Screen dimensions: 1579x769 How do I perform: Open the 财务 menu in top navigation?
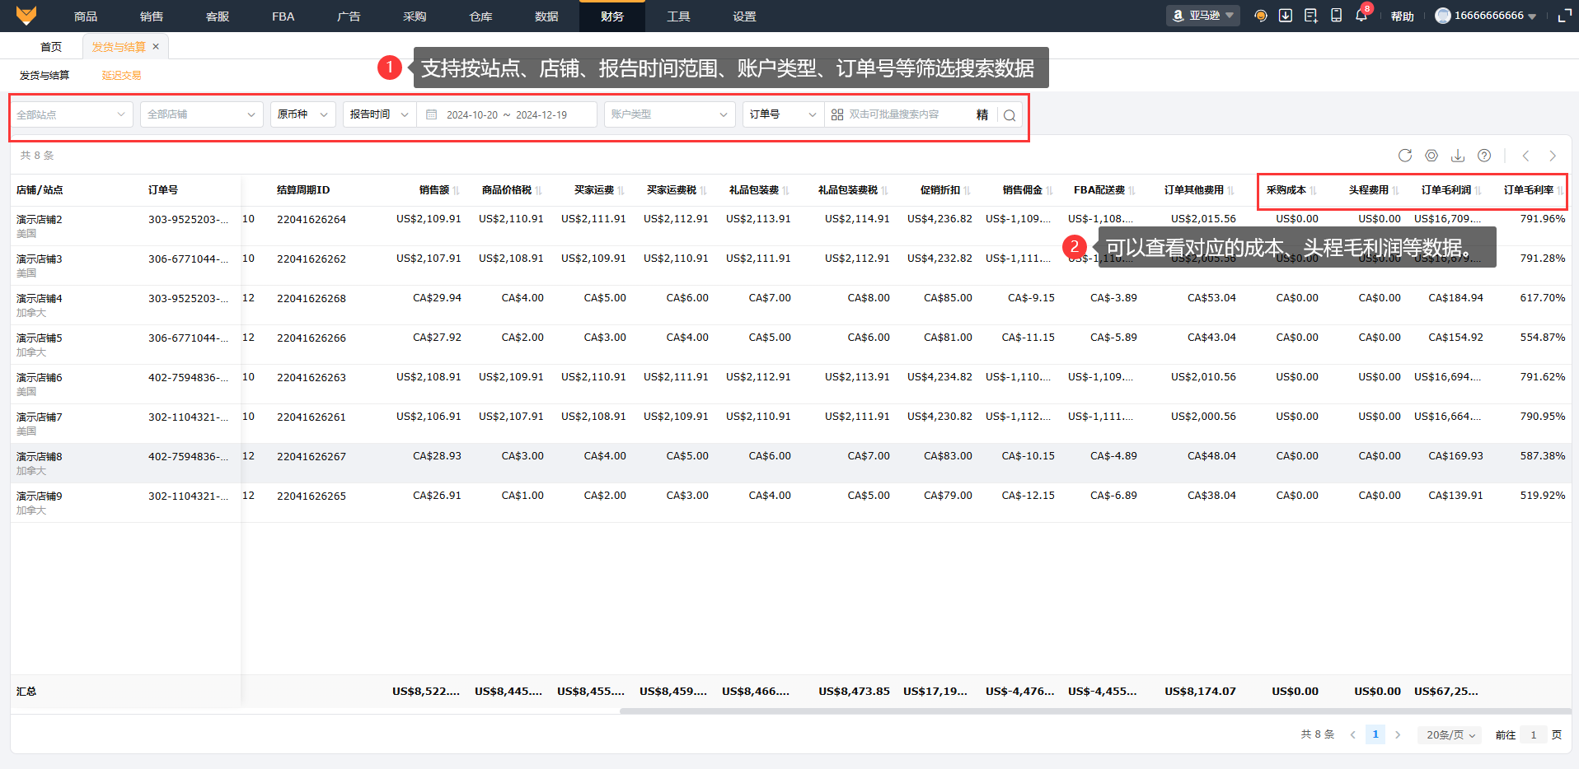coord(611,16)
